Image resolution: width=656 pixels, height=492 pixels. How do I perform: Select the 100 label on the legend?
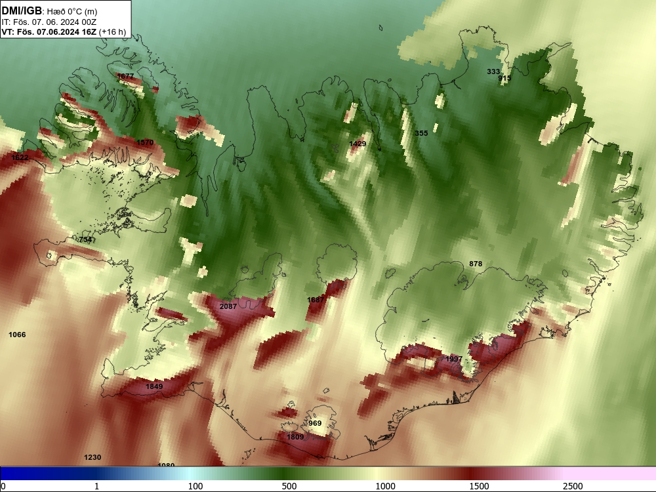tap(195, 486)
